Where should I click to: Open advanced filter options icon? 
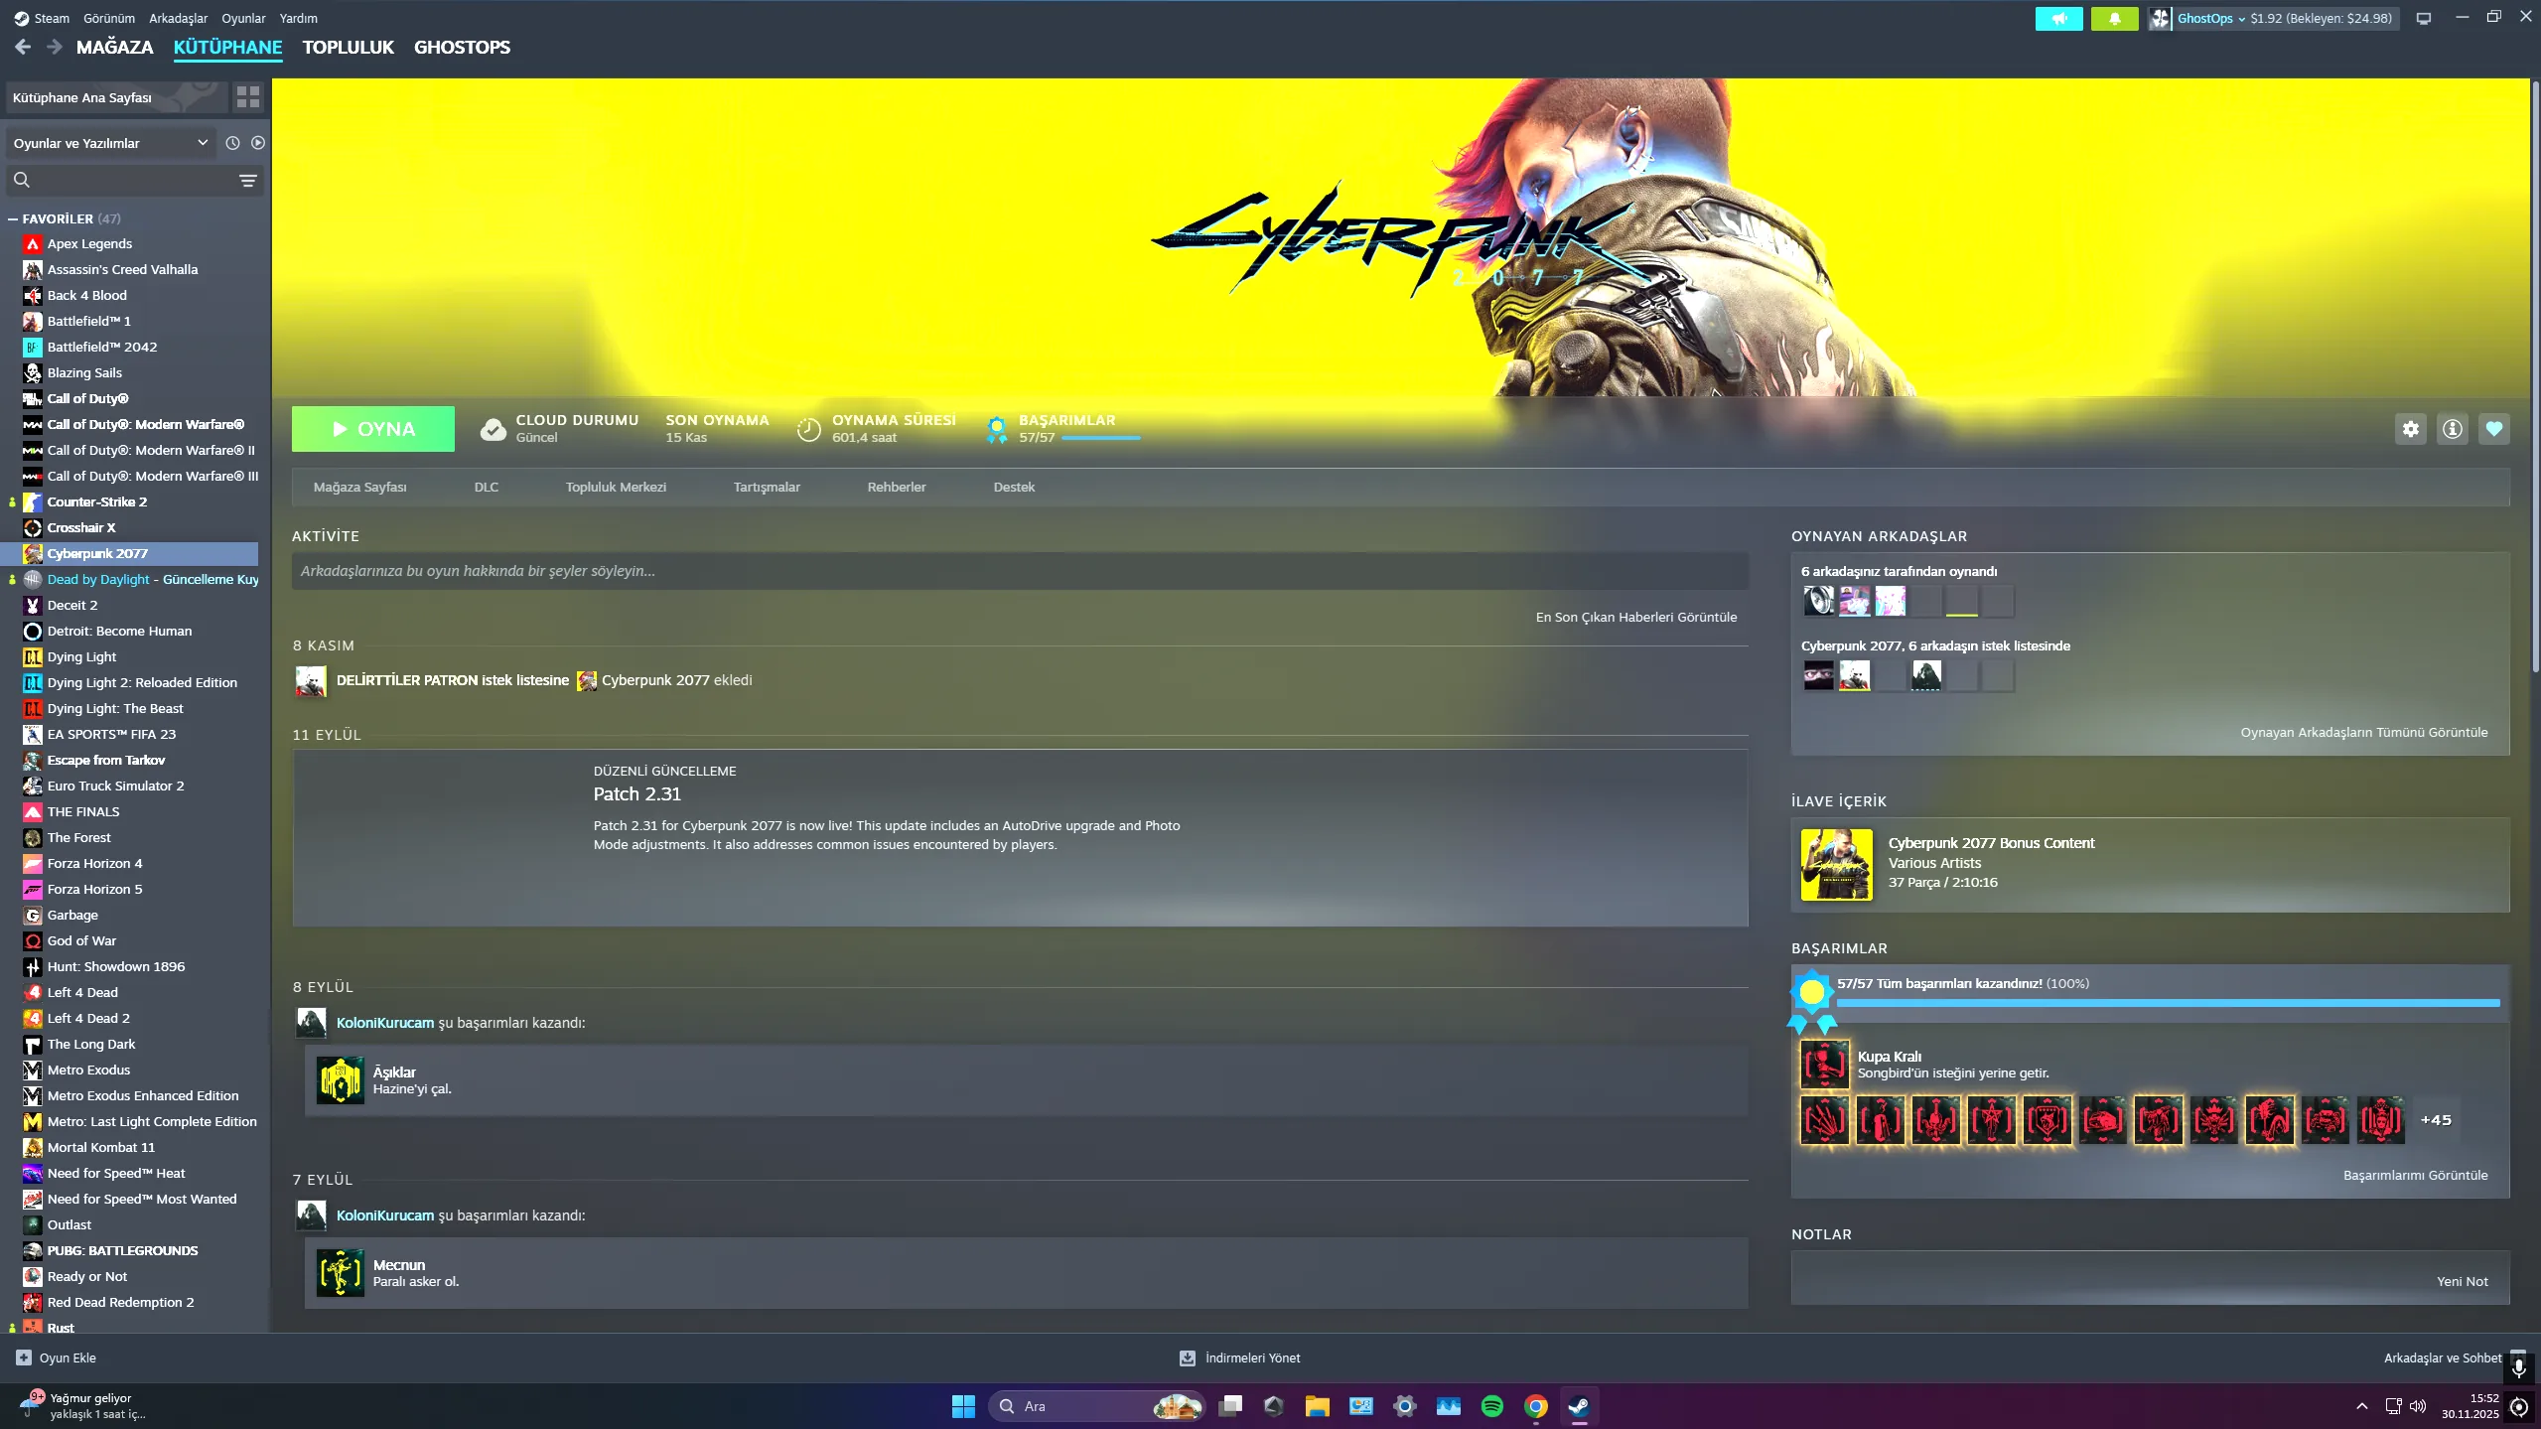coord(248,180)
